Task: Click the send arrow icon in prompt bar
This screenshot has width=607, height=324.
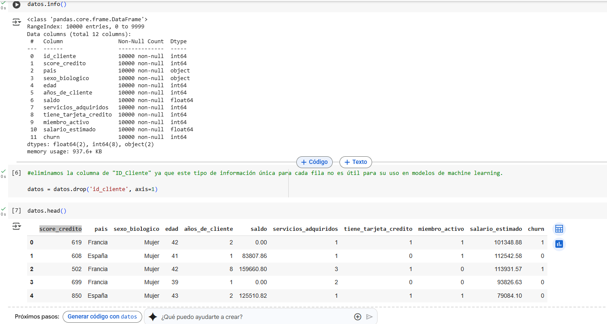Action: click(370, 317)
